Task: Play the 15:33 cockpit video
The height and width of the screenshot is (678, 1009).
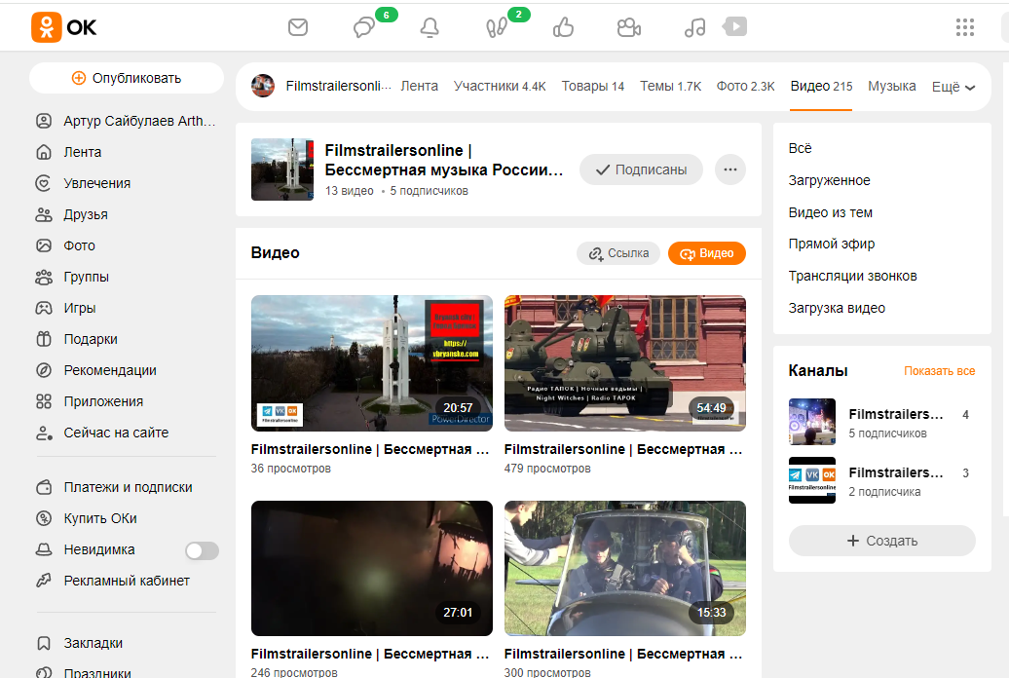Action: pyautogui.click(x=625, y=568)
